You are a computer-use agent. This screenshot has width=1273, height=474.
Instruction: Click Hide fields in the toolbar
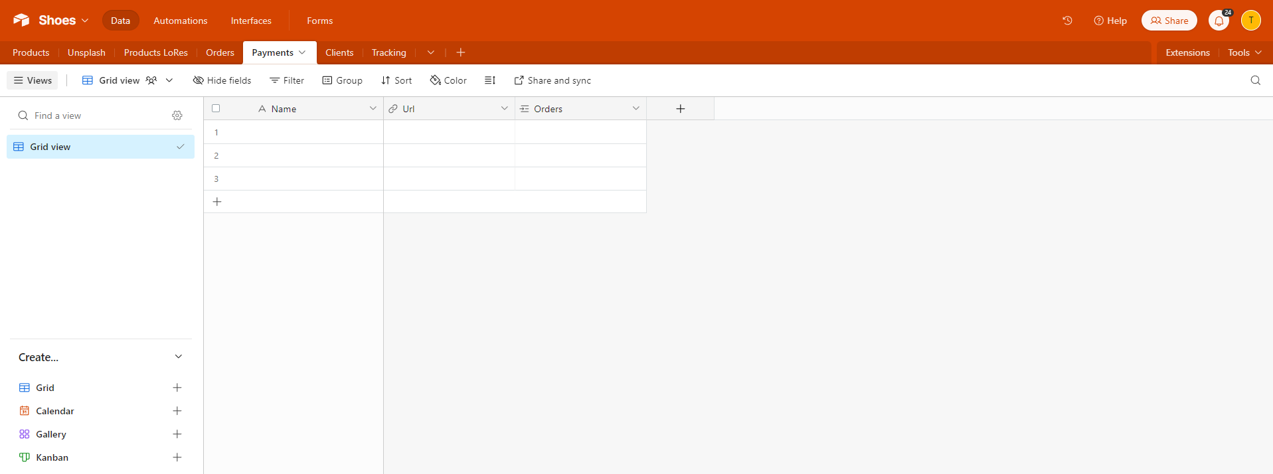pos(222,80)
